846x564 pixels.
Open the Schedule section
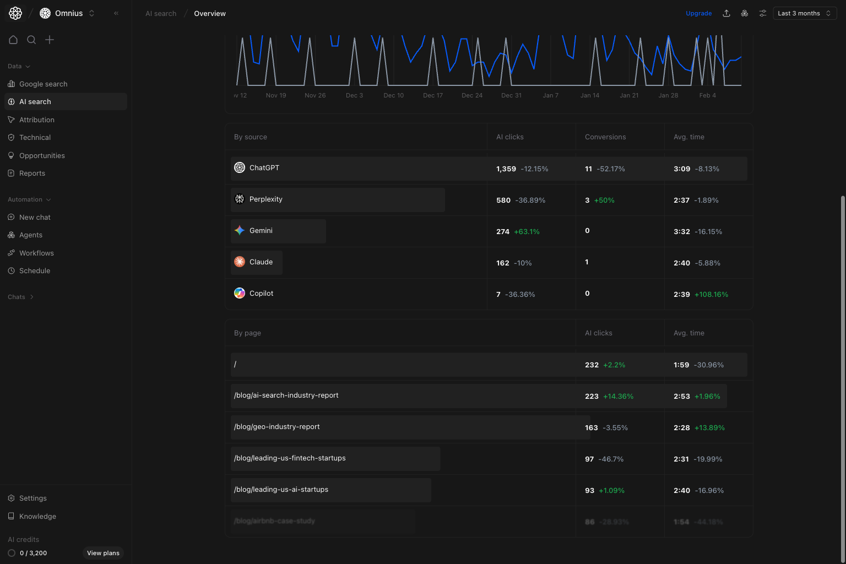[x=35, y=270]
